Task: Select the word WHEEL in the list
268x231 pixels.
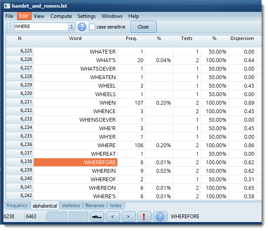Action: tap(107, 86)
